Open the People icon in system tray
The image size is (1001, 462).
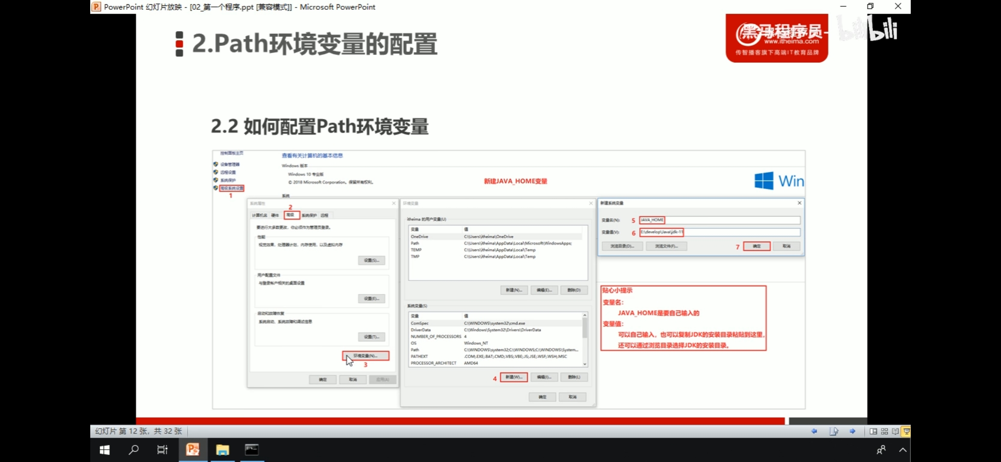pos(881,450)
